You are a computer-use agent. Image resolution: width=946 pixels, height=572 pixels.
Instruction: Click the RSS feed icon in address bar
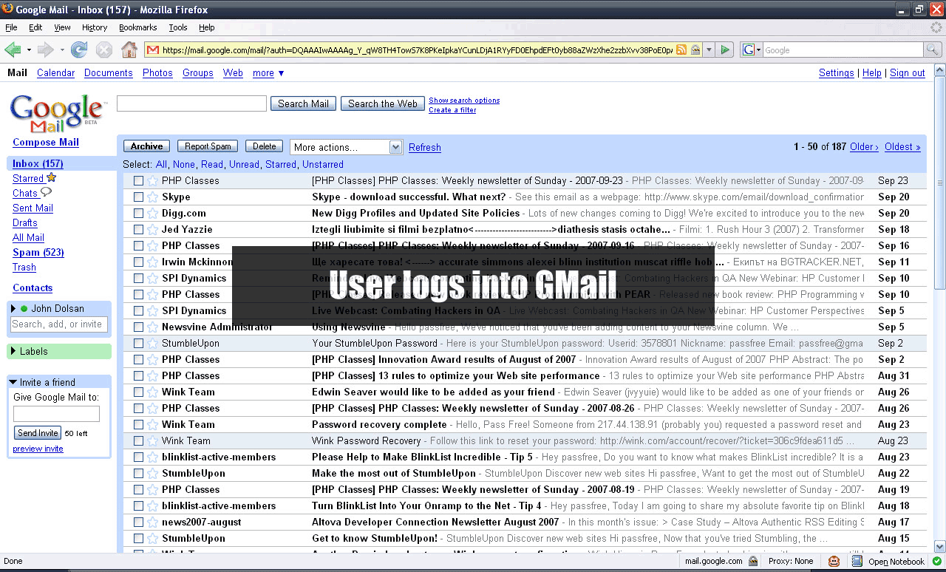click(681, 50)
